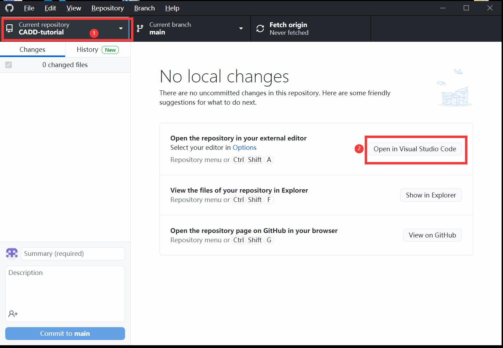Minimize the GitHub Desktop window
This screenshot has height=348, width=503.
(443, 8)
